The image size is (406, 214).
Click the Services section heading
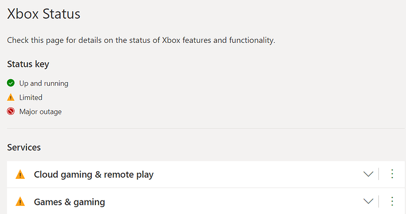[24, 147]
